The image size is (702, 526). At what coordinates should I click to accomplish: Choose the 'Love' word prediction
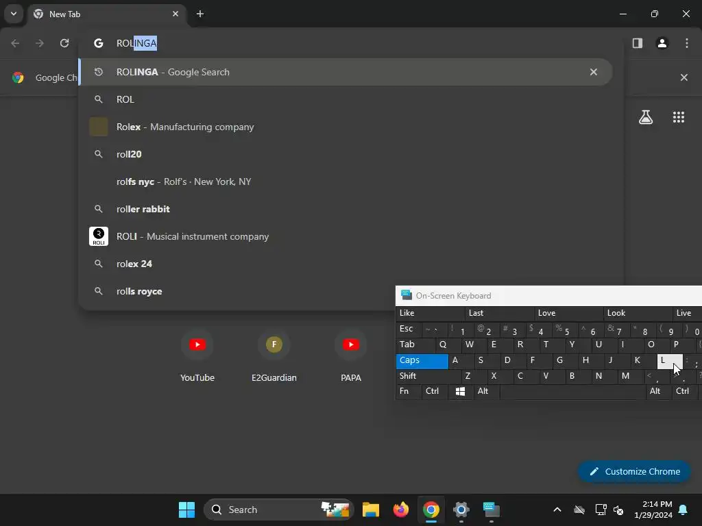pyautogui.click(x=568, y=313)
